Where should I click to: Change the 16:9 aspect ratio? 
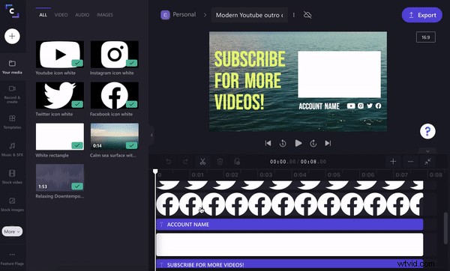pos(425,37)
